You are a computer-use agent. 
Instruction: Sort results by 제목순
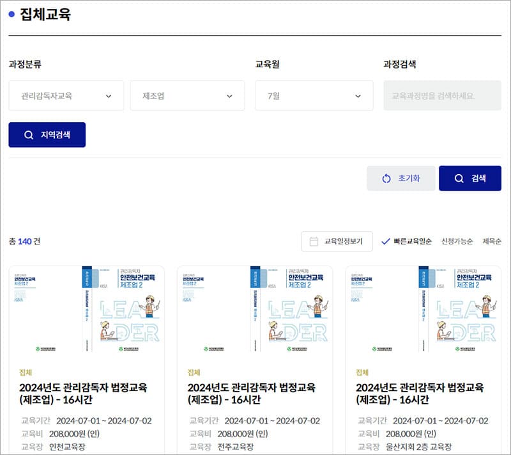pyautogui.click(x=491, y=241)
